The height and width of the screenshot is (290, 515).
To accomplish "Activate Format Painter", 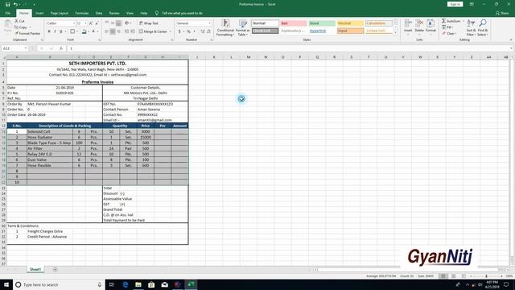I will tap(27, 34).
